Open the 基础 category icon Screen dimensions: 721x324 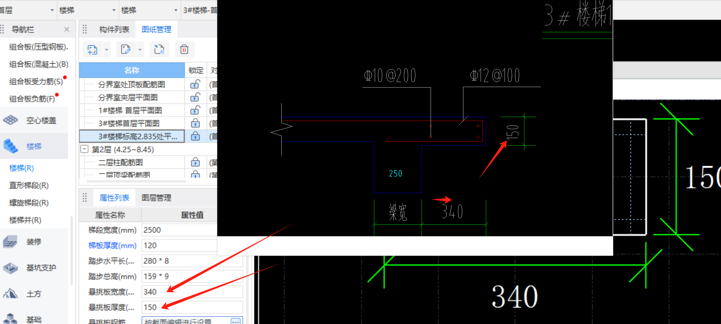(x=11, y=319)
